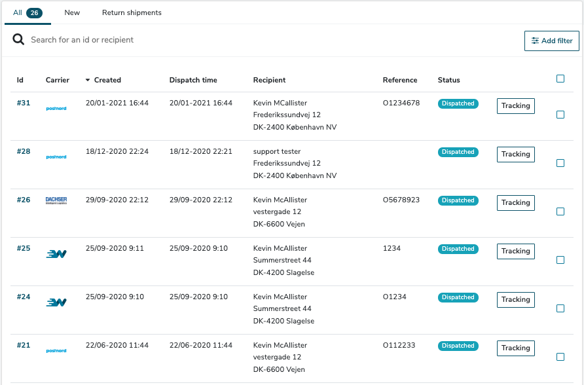Switch to the New tab

click(x=72, y=12)
